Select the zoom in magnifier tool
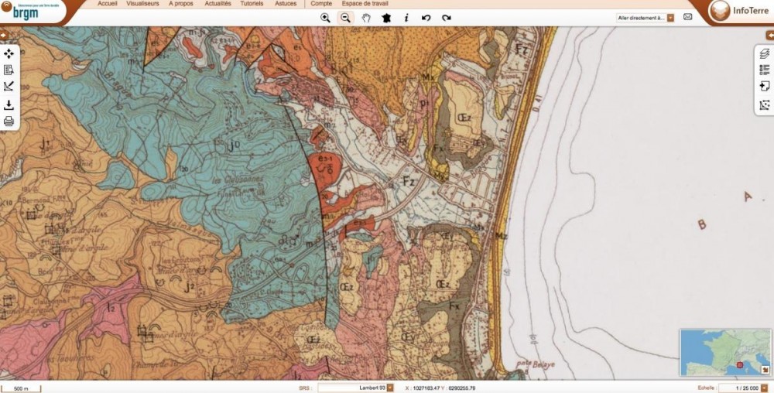 pos(325,17)
